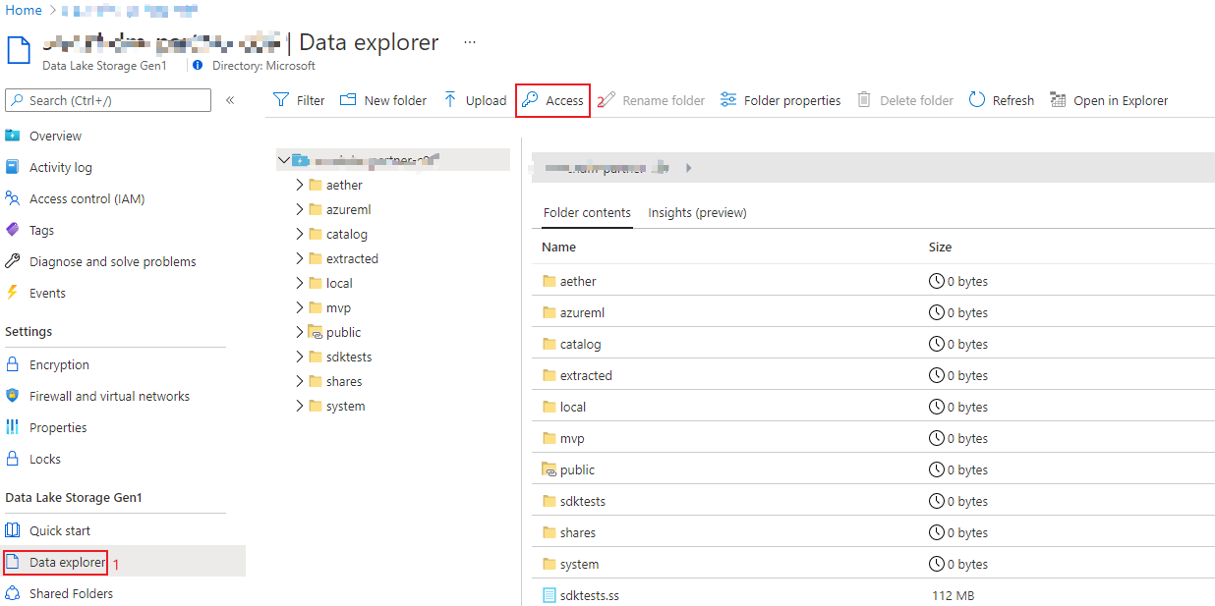Click the sdktests.ss file icon

tap(550, 595)
